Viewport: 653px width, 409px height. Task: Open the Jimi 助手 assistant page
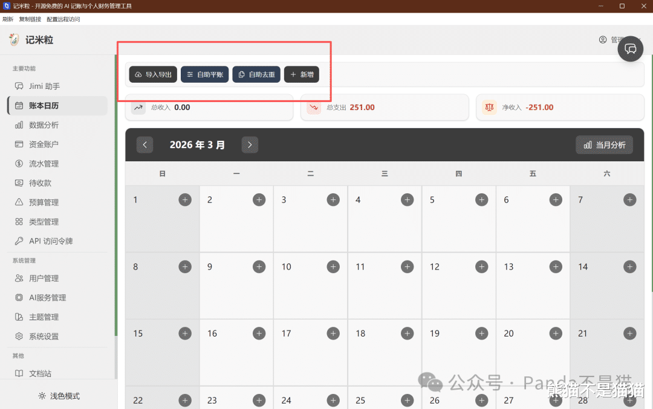[57, 86]
